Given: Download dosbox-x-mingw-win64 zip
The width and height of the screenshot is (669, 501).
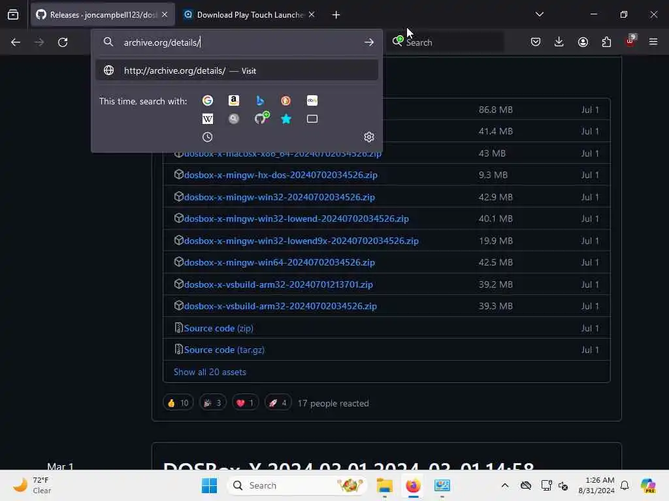Looking at the screenshot, I should [x=280, y=262].
